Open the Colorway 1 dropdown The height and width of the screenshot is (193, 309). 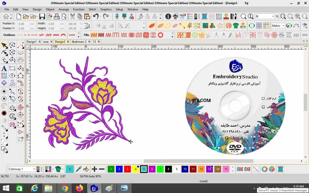tap(34, 169)
